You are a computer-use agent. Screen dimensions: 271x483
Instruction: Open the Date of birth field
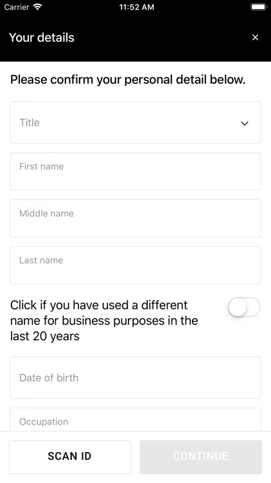click(x=135, y=377)
